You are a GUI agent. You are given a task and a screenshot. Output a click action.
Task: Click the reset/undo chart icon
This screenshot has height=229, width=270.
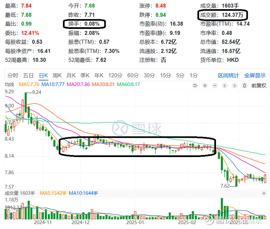pyautogui.click(x=195, y=85)
